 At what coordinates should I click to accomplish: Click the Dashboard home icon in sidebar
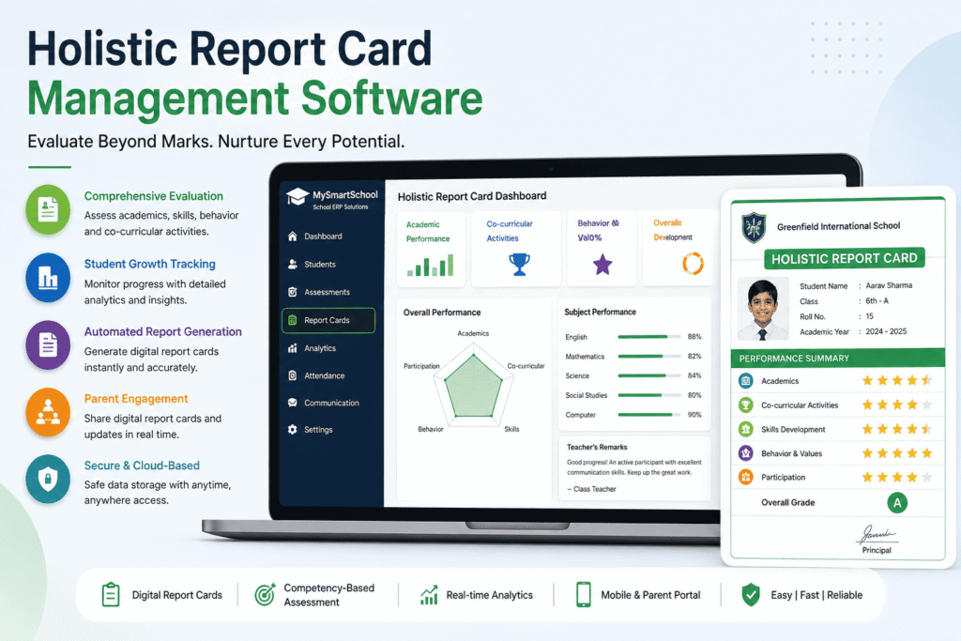click(x=293, y=236)
